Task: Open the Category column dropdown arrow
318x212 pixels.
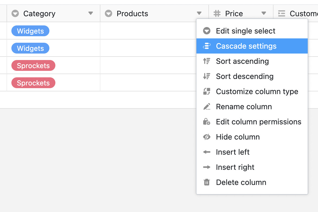Action: point(91,14)
